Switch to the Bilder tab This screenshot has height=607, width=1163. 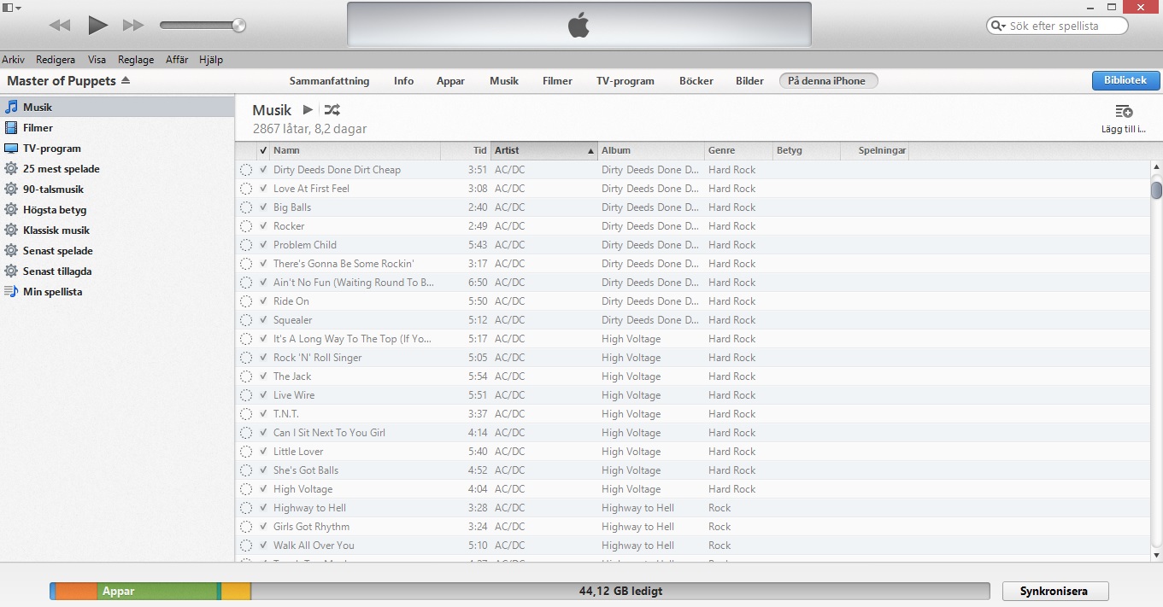tap(750, 81)
